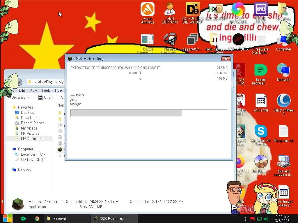298x223 pixels.
Task: Click the Minecraft4Free.exe details thumbnail
Action: tap(18, 204)
